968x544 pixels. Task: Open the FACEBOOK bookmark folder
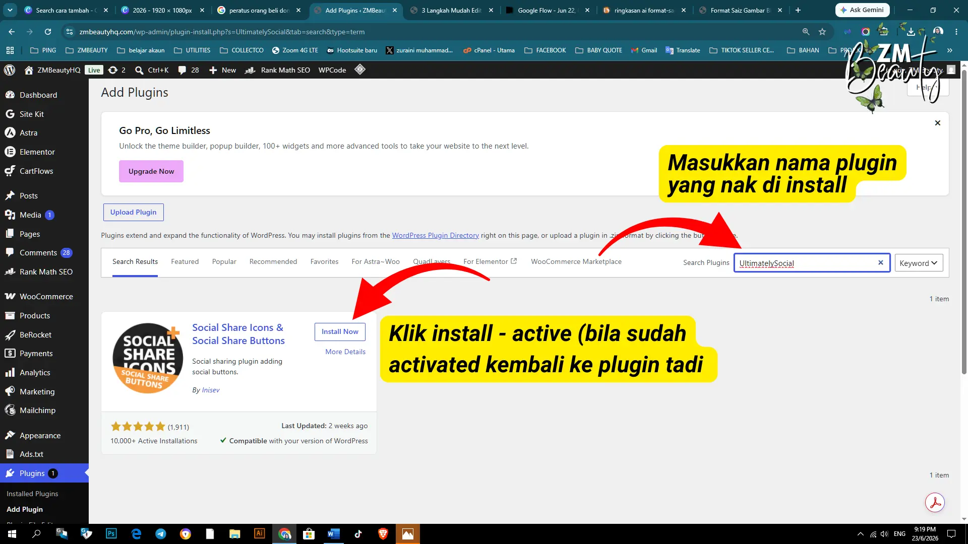click(x=545, y=50)
